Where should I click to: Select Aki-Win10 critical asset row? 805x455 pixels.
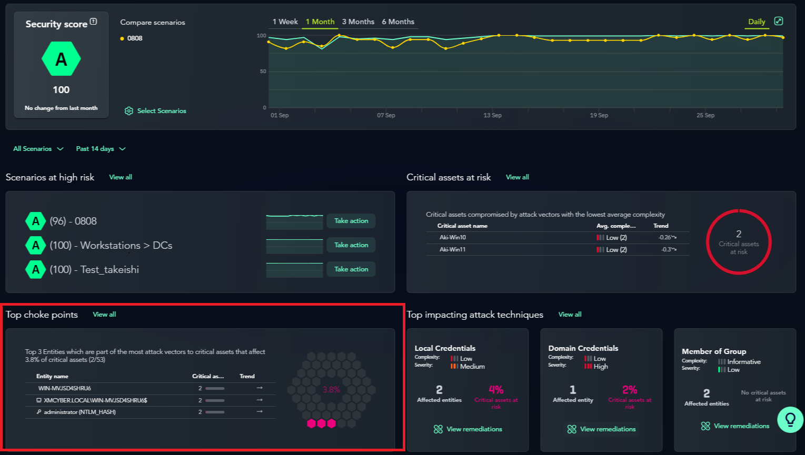pyautogui.click(x=558, y=237)
